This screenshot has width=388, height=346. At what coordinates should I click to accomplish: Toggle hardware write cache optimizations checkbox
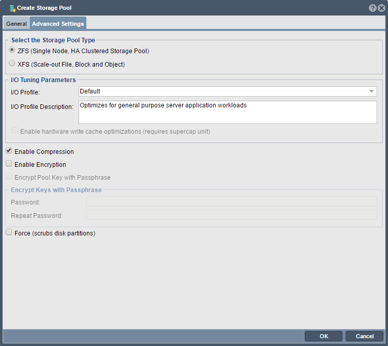(14, 130)
